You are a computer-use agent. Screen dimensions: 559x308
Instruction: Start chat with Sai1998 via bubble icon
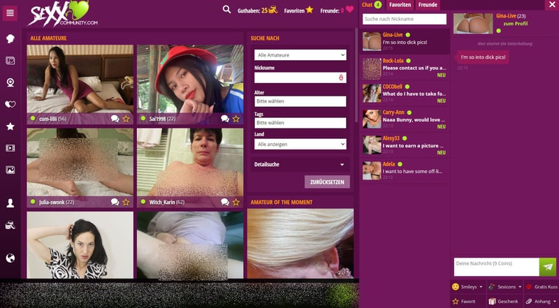(225, 119)
